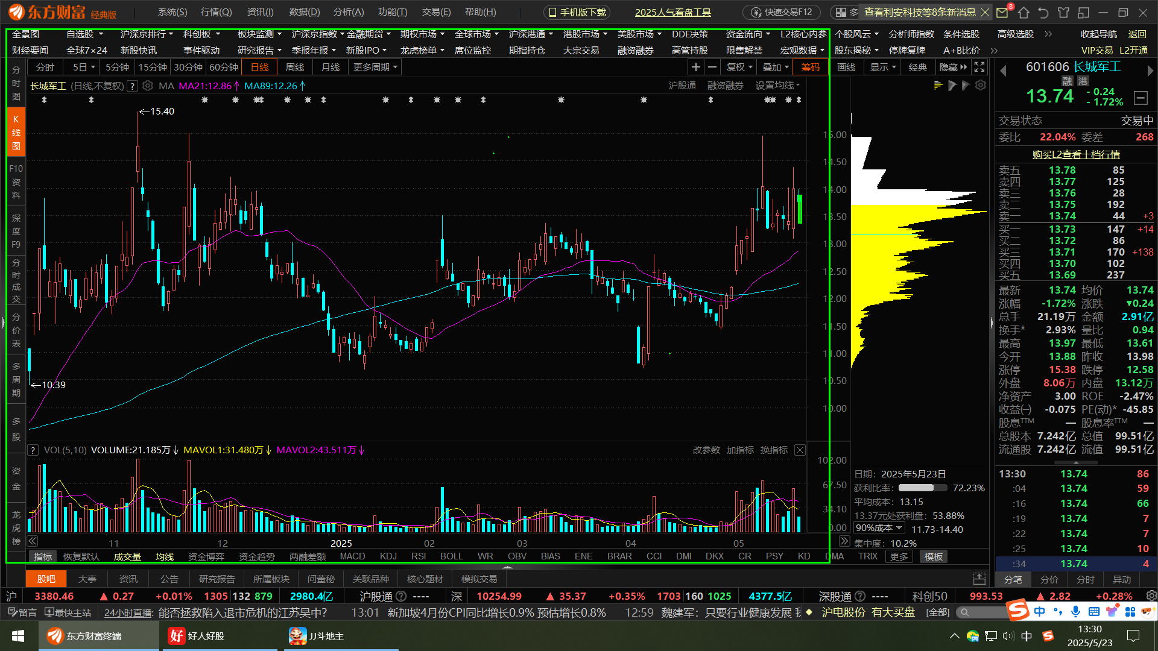Viewport: 1158px width, 651px height.
Task: Open the 2025人气看盘工具 link
Action: [673, 12]
